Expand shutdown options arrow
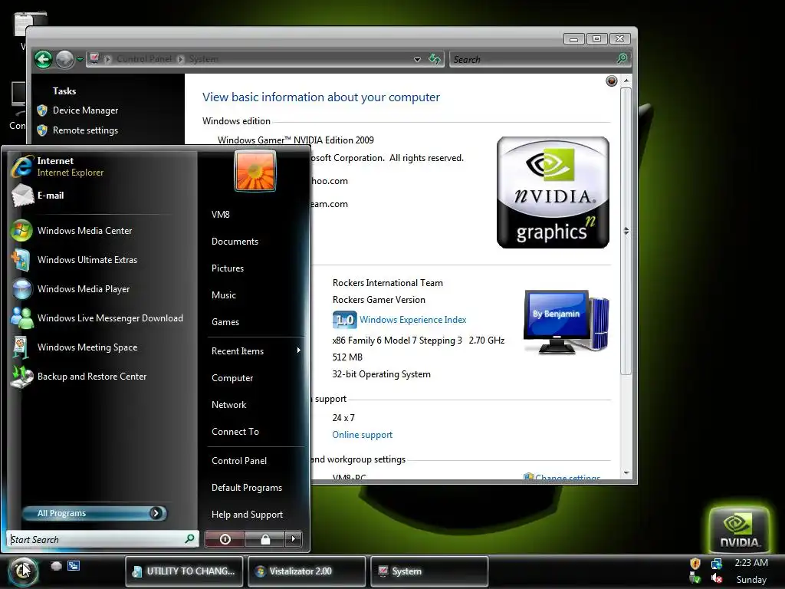Image resolution: width=785 pixels, height=589 pixels. 294,539
